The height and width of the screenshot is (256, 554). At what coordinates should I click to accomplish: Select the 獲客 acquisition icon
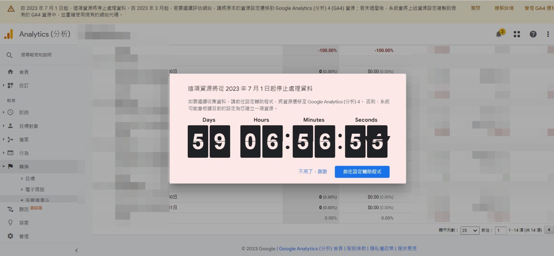10,139
